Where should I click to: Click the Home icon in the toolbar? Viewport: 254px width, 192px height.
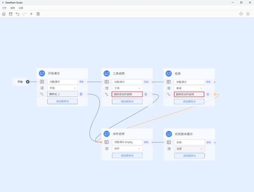pyautogui.click(x=4, y=14)
